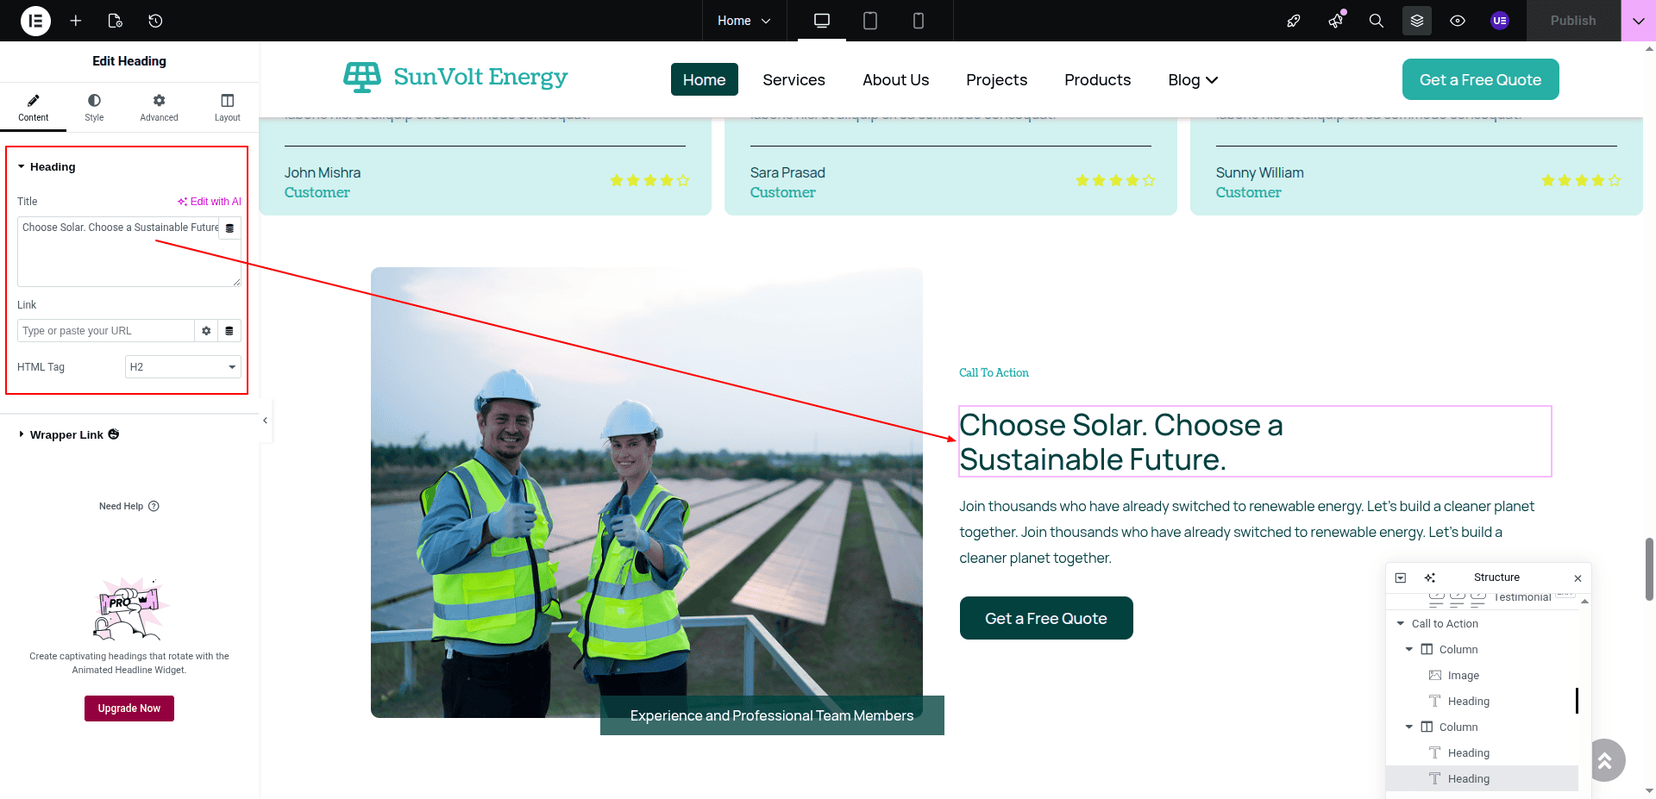This screenshot has width=1656, height=799.
Task: Click the page vertical scrollbar thumb
Action: [x=1649, y=569]
